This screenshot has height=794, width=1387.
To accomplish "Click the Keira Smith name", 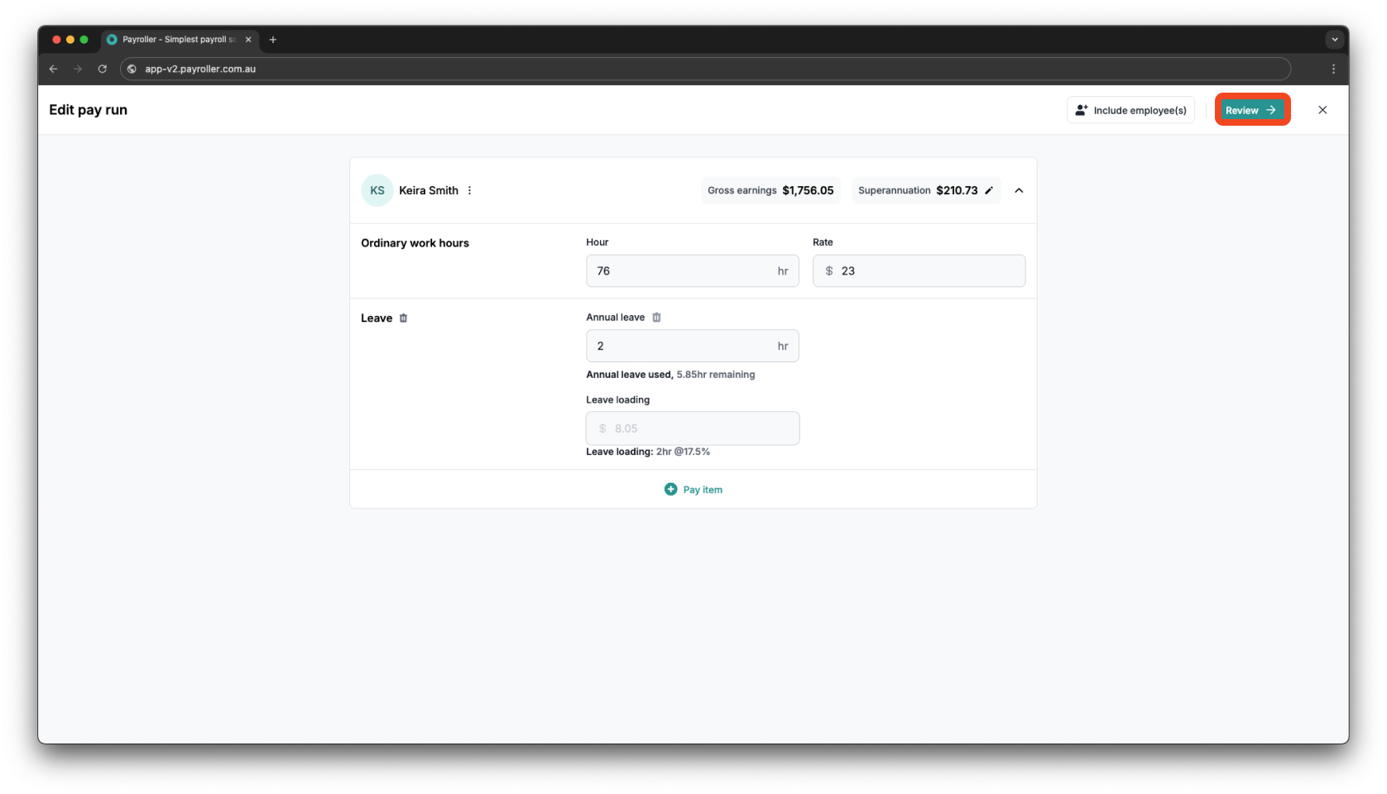I will point(429,190).
